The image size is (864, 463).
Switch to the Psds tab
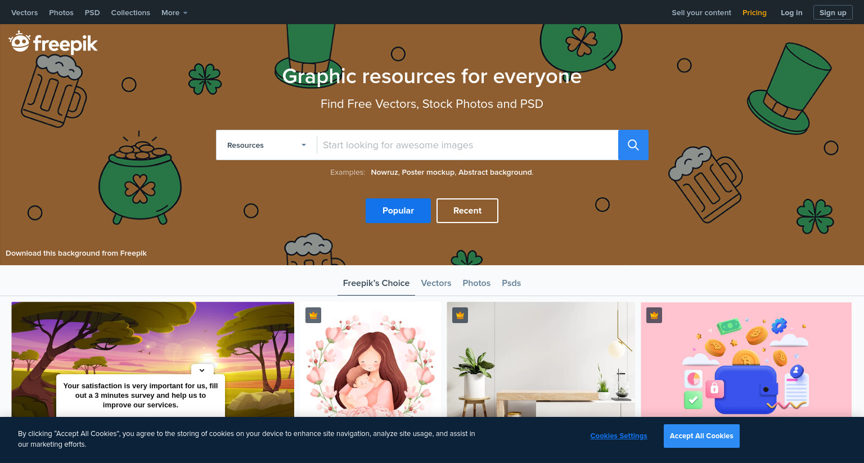(511, 283)
